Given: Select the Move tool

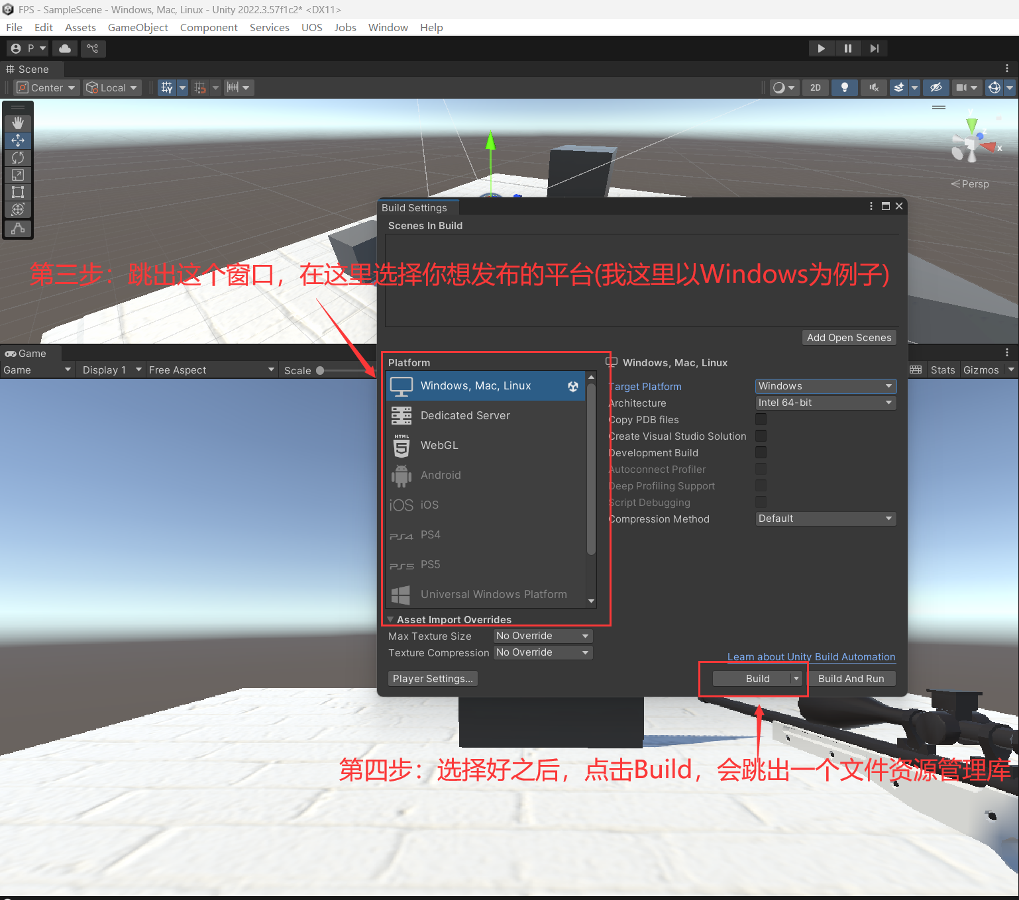Looking at the screenshot, I should point(18,140).
